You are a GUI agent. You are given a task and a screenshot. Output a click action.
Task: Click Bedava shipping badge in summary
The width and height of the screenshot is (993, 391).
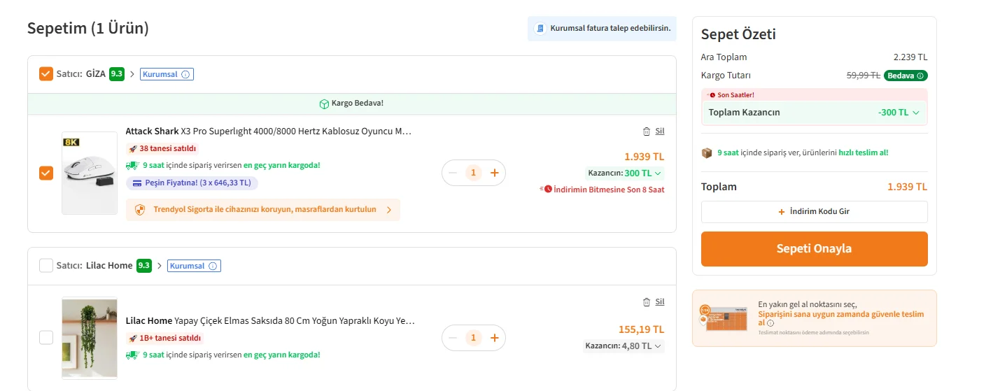pos(906,76)
